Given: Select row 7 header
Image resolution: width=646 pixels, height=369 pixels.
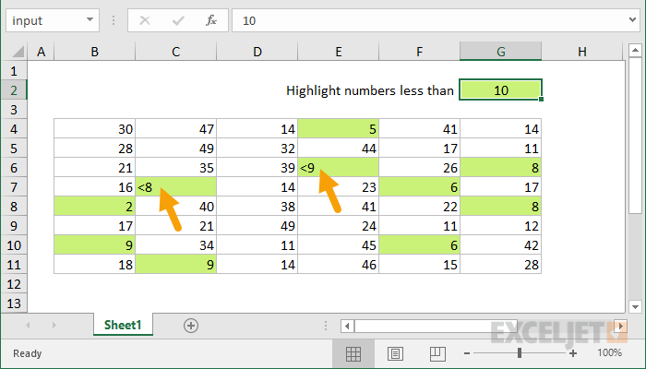Looking at the screenshot, I should [x=14, y=187].
